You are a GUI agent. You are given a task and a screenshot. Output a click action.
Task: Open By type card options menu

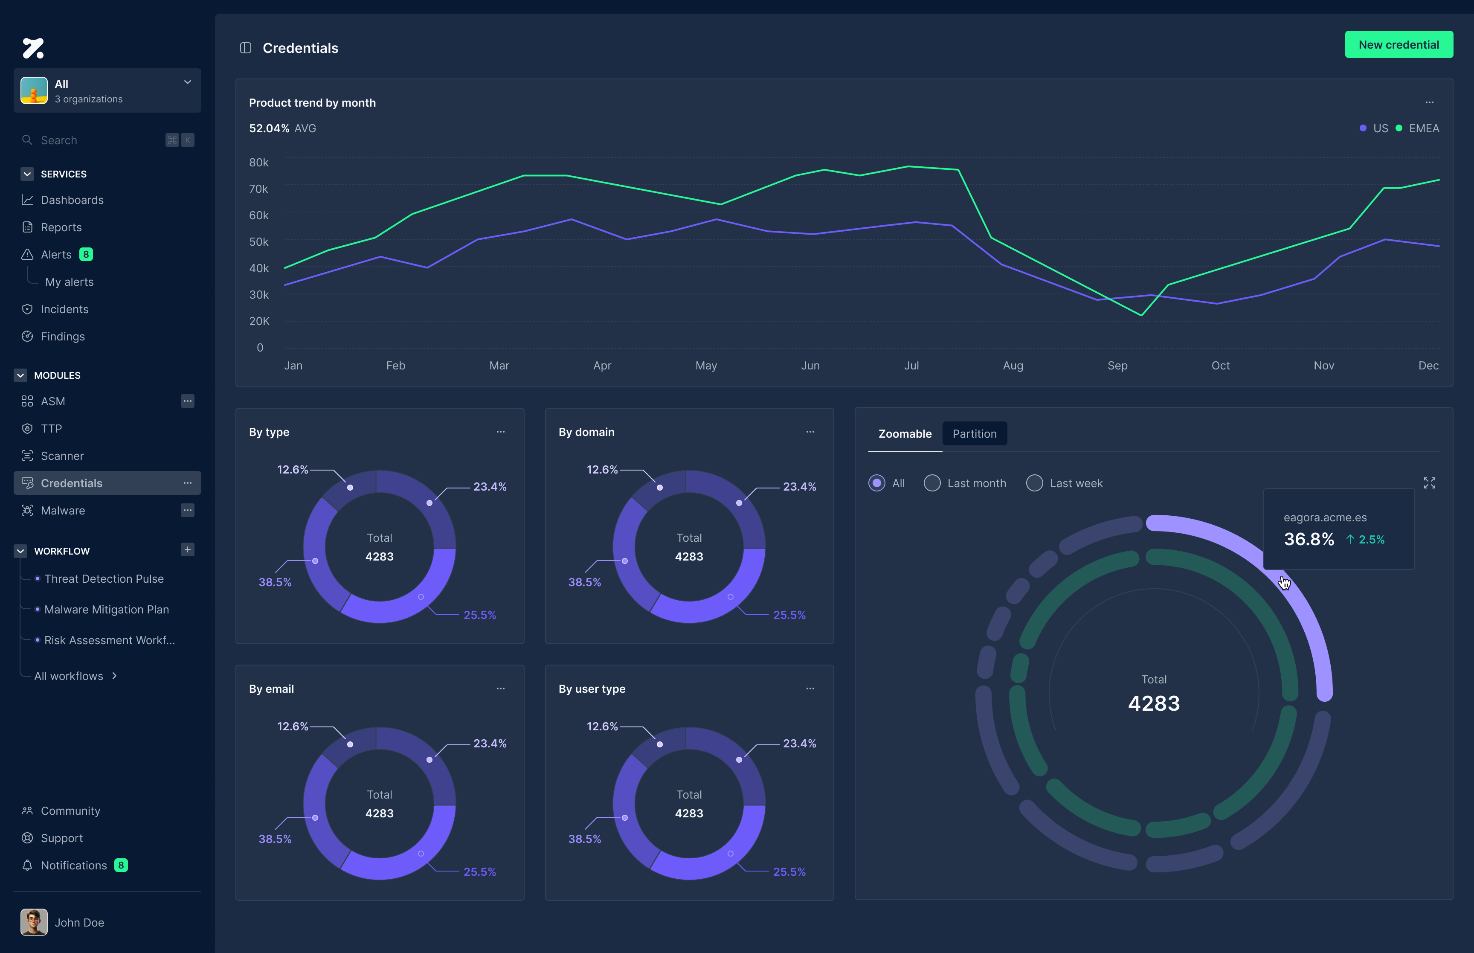point(500,432)
